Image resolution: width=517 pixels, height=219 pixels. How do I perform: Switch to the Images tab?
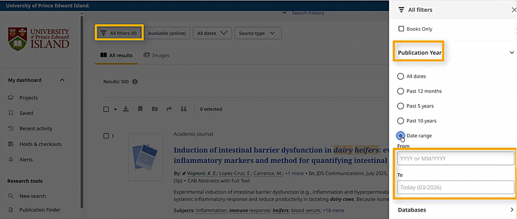point(157,55)
